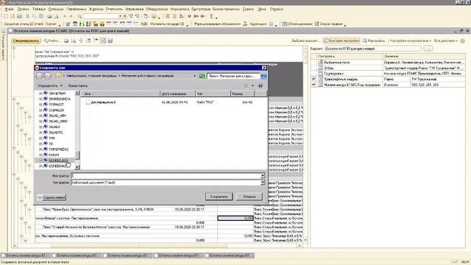Open the Файл menu
The image size is (471, 265).
(x=9, y=9)
